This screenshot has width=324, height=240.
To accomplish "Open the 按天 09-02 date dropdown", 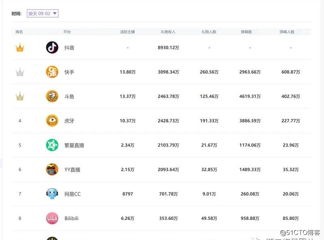I will [x=43, y=14].
